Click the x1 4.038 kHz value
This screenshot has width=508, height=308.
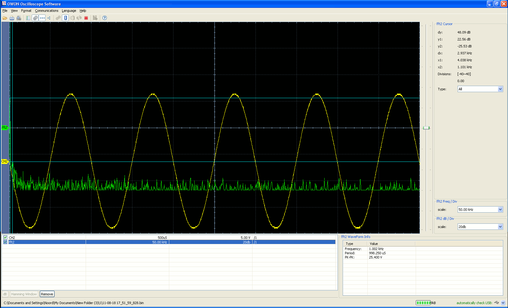465,60
